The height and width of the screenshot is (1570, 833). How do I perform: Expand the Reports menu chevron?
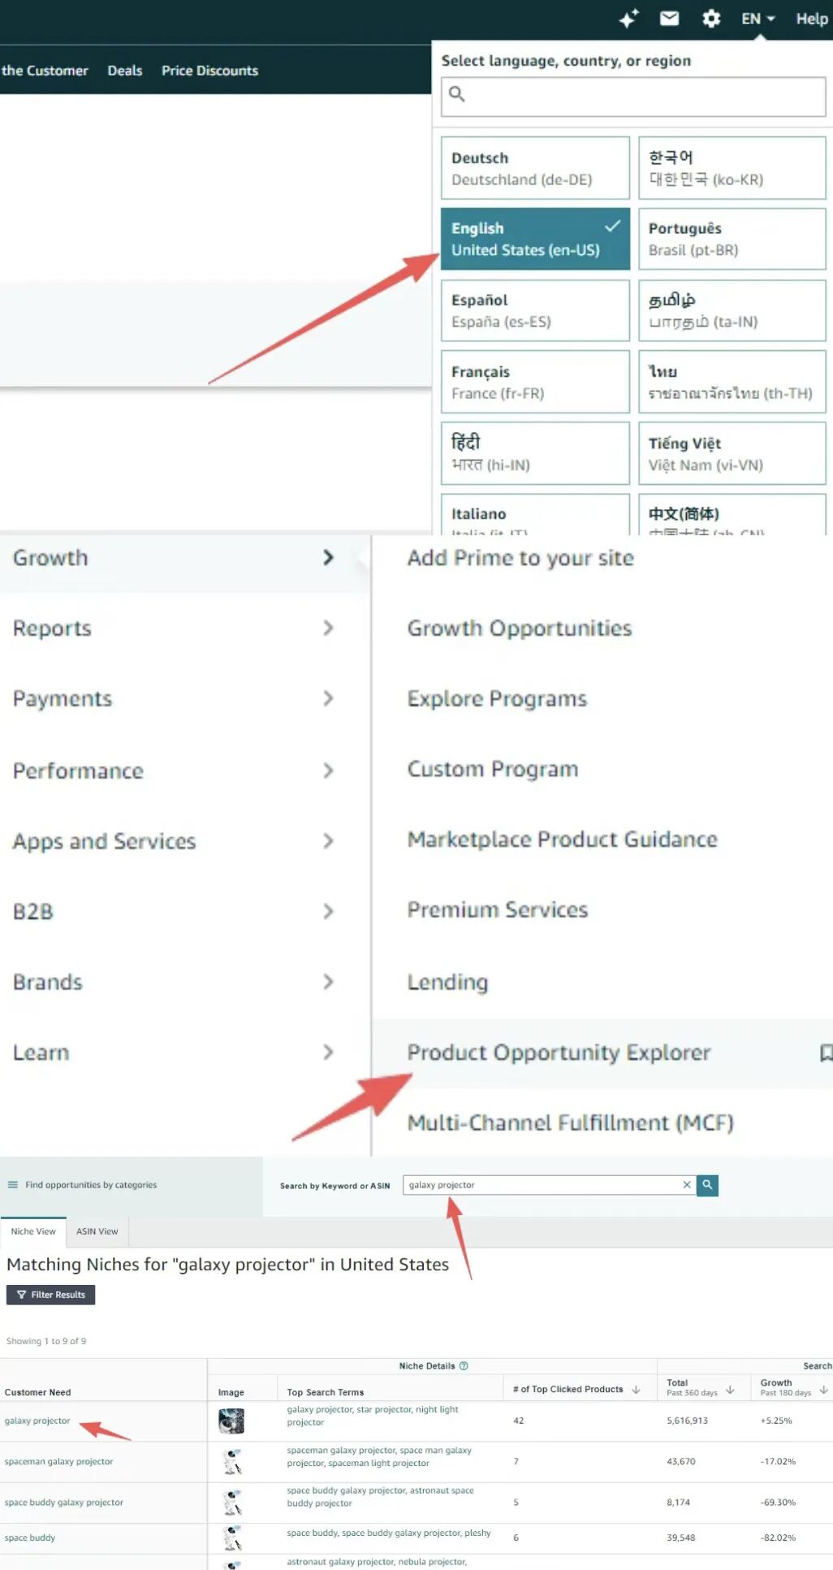[328, 628]
